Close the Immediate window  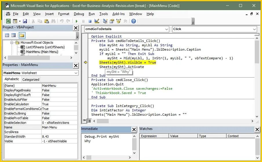point(134,130)
